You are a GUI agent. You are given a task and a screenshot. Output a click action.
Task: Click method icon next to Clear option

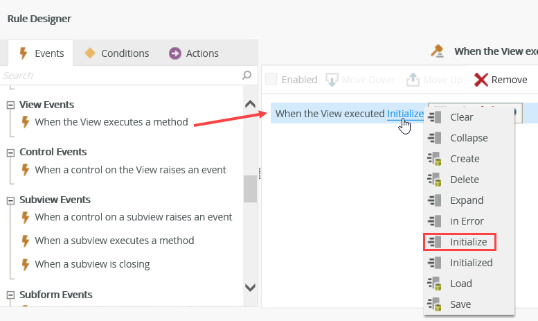(x=435, y=117)
